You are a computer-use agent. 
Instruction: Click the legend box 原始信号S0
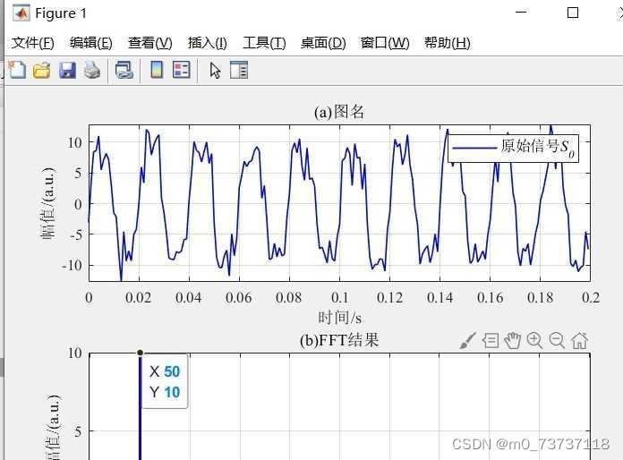pyautogui.click(x=513, y=148)
